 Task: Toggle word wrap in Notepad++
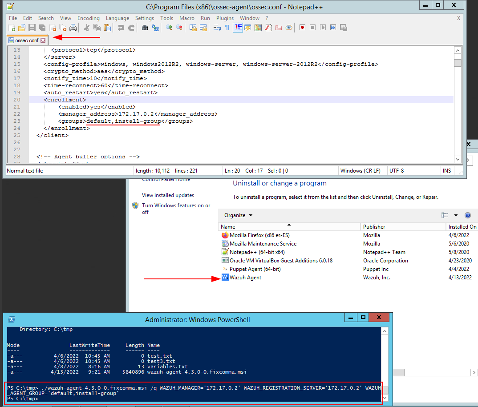[216, 28]
